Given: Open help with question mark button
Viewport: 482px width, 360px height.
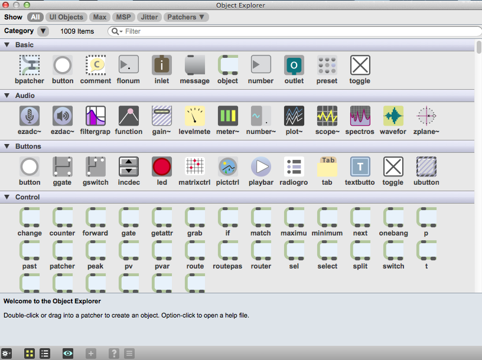Looking at the screenshot, I should (114, 354).
